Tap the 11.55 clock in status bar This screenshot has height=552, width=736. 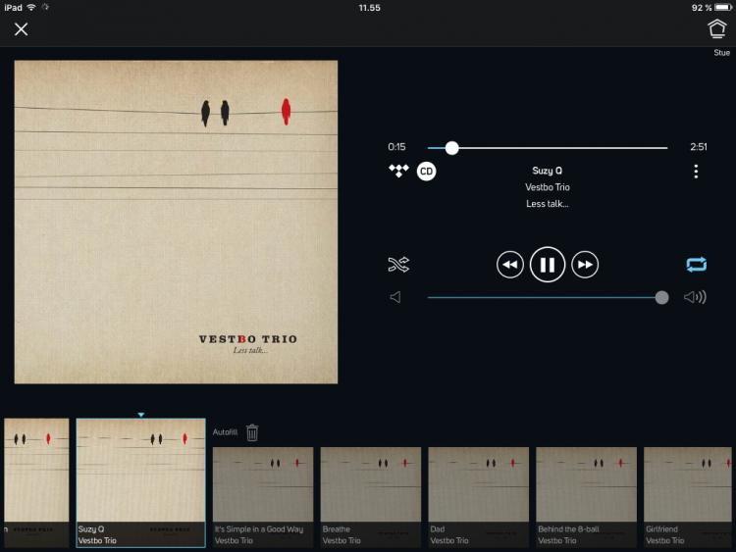coord(369,8)
